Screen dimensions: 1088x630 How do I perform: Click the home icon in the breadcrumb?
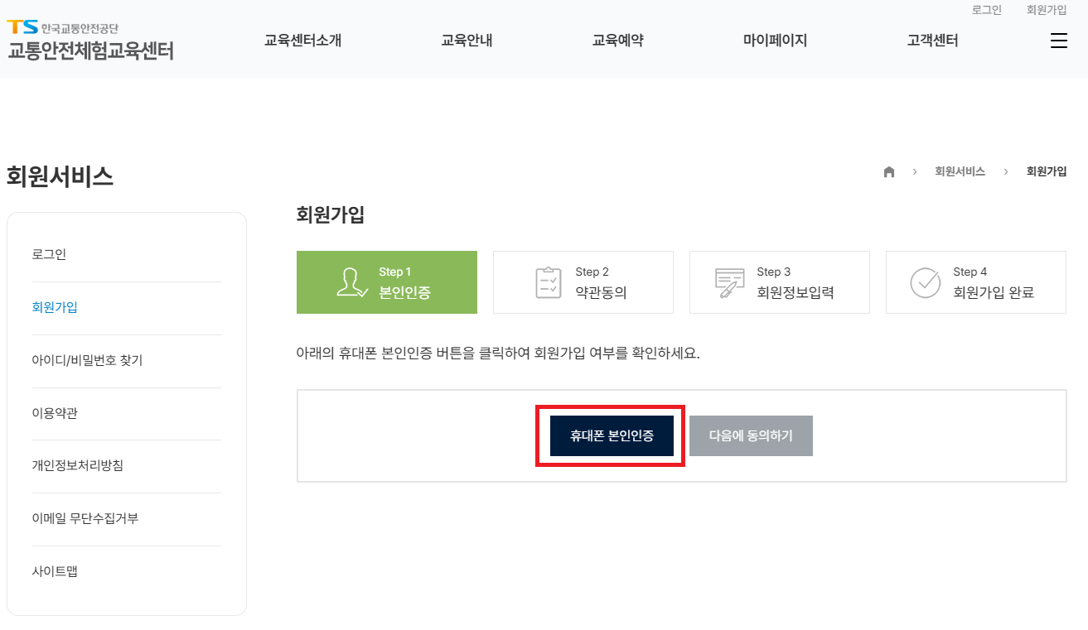pos(888,171)
